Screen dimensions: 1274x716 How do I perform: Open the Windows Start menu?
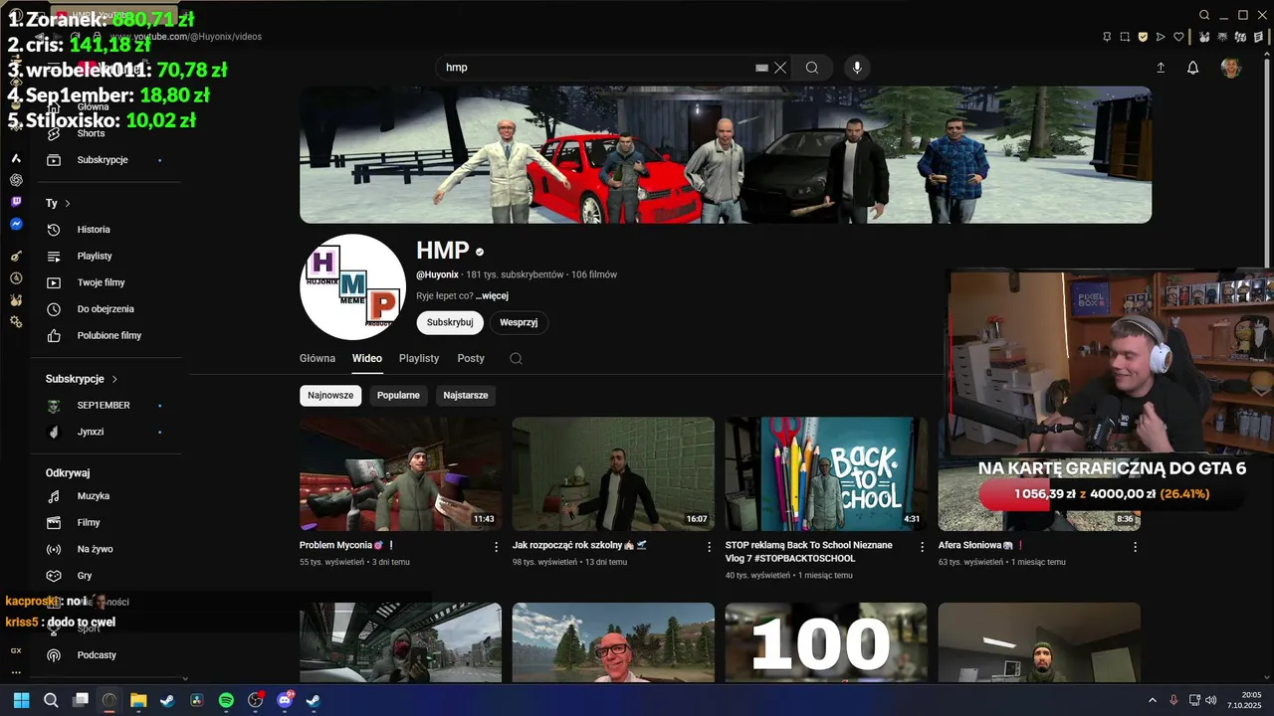(x=21, y=700)
